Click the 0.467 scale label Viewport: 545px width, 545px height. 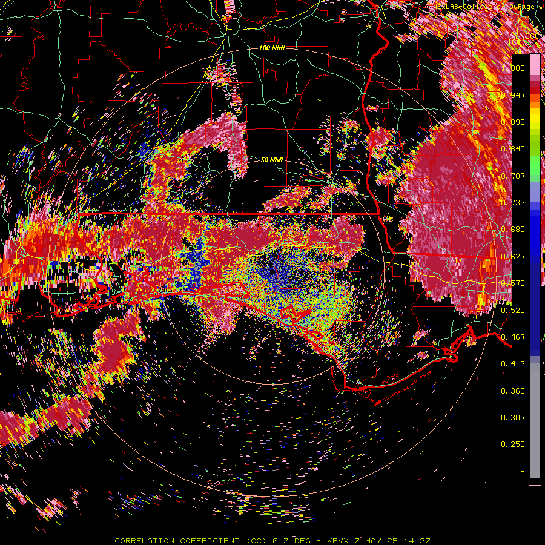pyautogui.click(x=513, y=337)
